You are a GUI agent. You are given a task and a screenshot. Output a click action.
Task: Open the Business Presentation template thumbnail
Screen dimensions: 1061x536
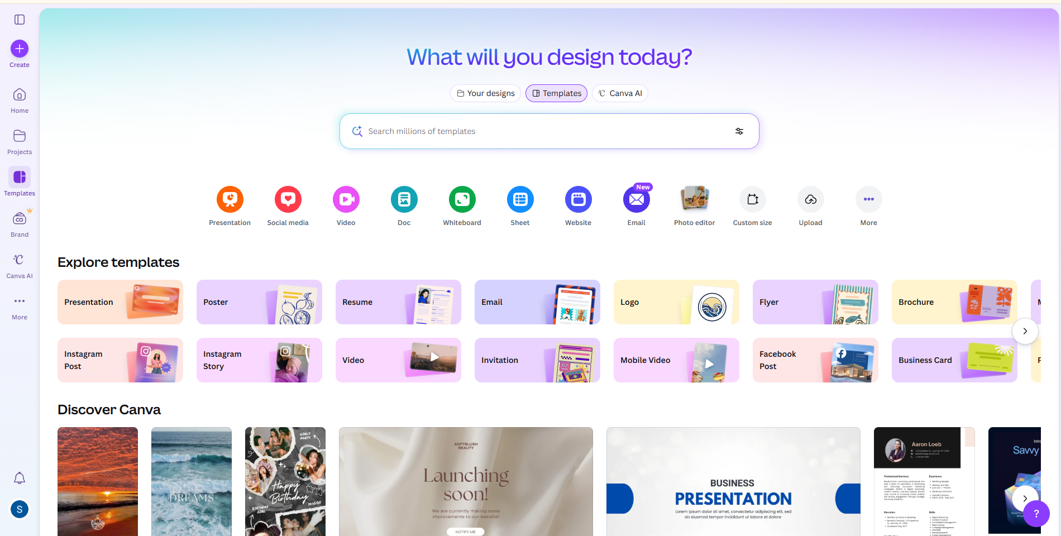pyautogui.click(x=733, y=481)
